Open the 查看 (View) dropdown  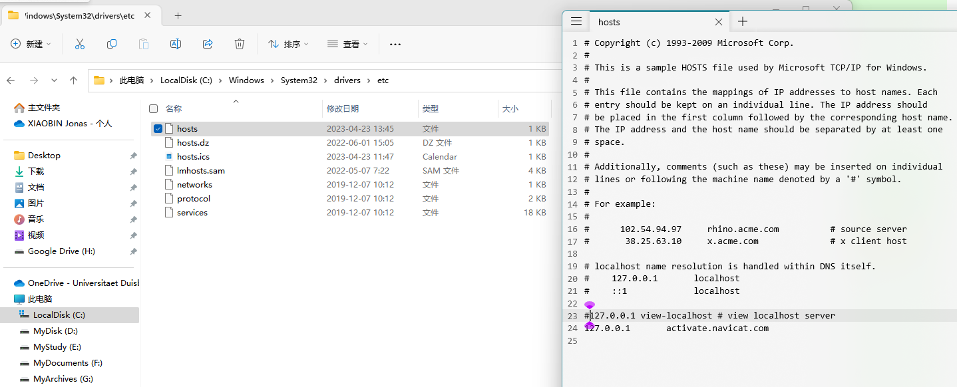point(347,44)
